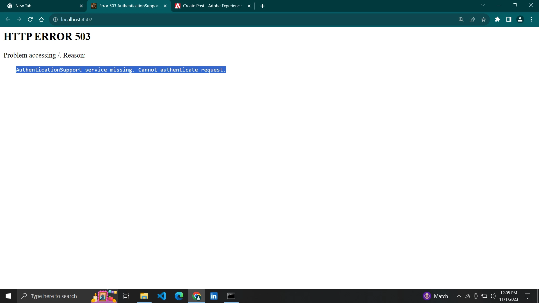Reload the localhost page
The image size is (539, 303).
[30, 19]
